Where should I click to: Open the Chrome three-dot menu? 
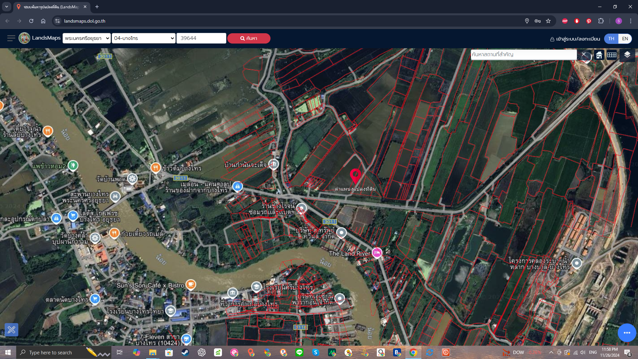point(630,21)
